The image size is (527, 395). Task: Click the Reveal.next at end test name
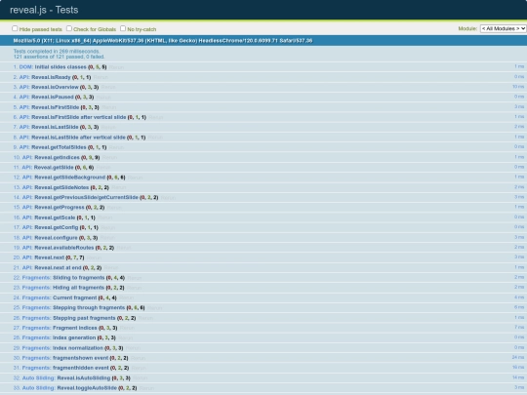pos(58,267)
